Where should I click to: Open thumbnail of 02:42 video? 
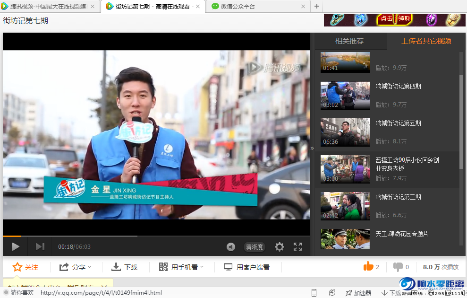[x=345, y=206]
